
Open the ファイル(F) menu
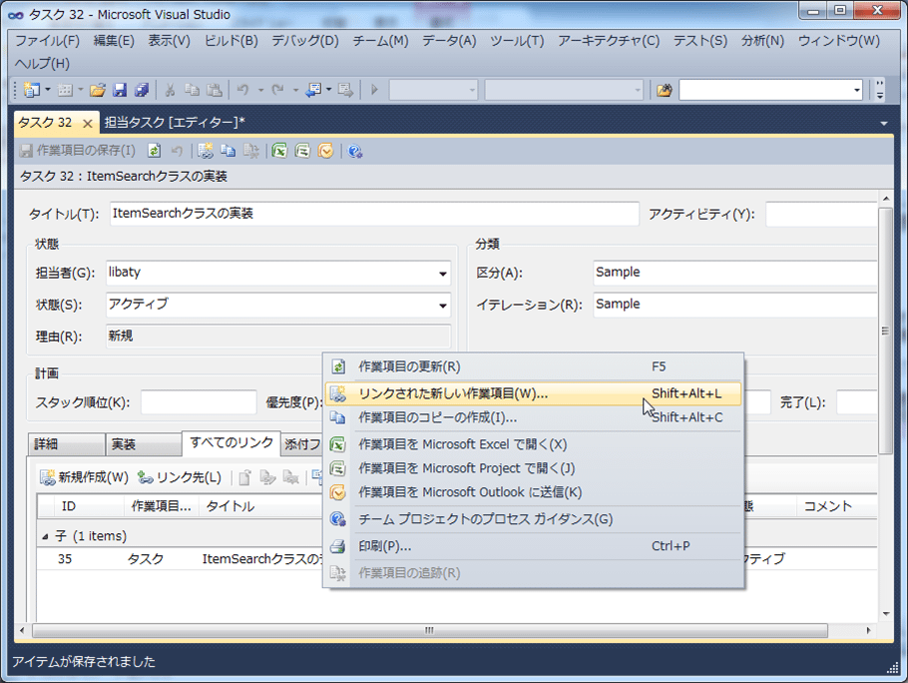click(x=48, y=41)
